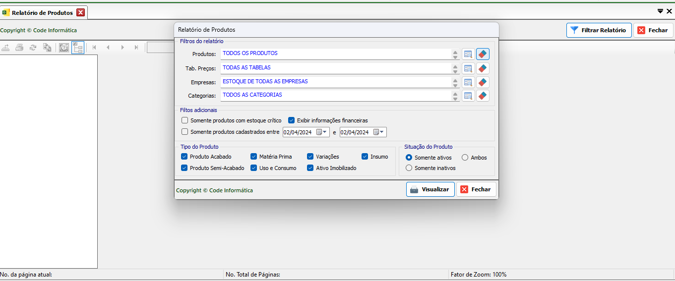Open search lookup for Empresas filter

point(468,82)
